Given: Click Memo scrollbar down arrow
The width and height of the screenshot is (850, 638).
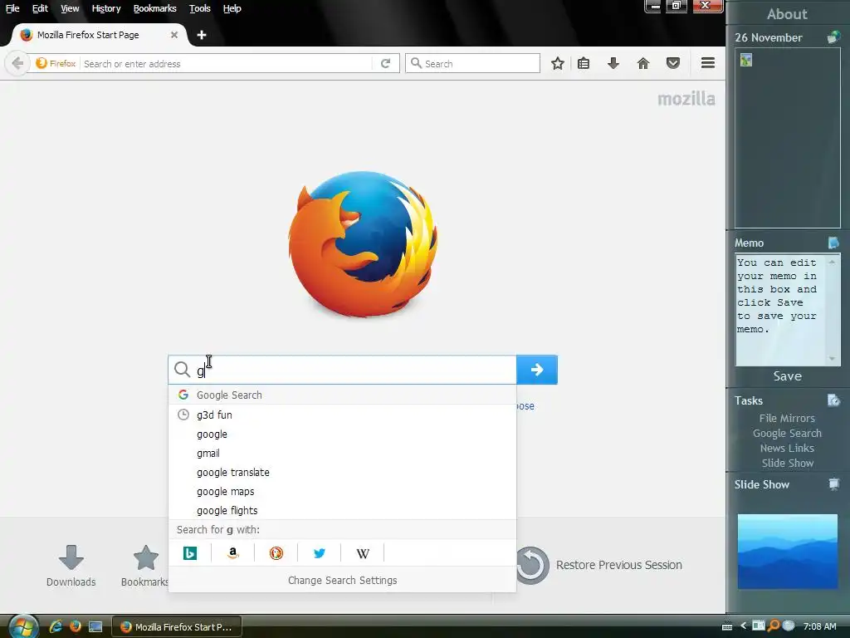Looking at the screenshot, I should click(x=832, y=359).
